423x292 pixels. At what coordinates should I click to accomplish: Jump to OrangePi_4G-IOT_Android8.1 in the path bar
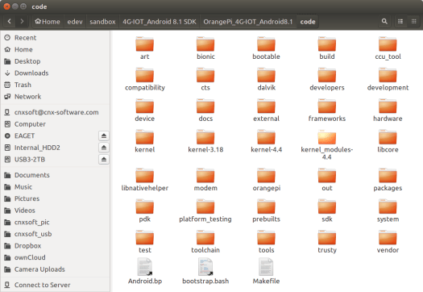point(248,22)
